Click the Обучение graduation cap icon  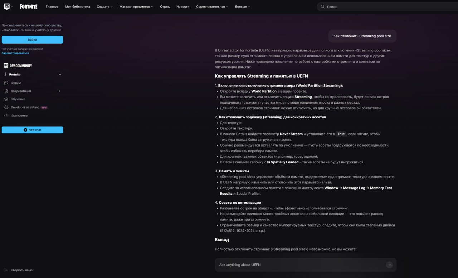tap(6, 99)
